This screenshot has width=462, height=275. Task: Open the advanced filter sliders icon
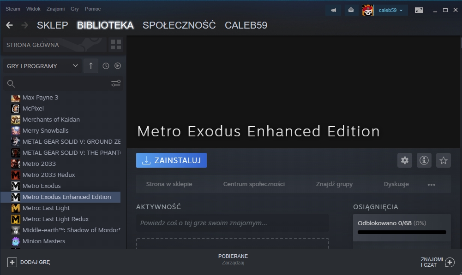click(116, 83)
